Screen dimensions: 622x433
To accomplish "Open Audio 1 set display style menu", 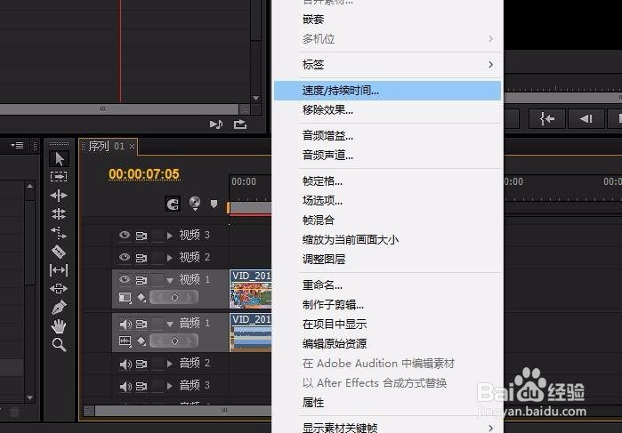I will point(125,341).
